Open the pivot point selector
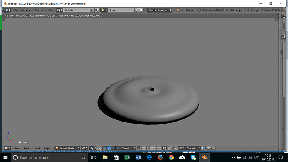Screen dimensions: 288x162 pos(93,148)
